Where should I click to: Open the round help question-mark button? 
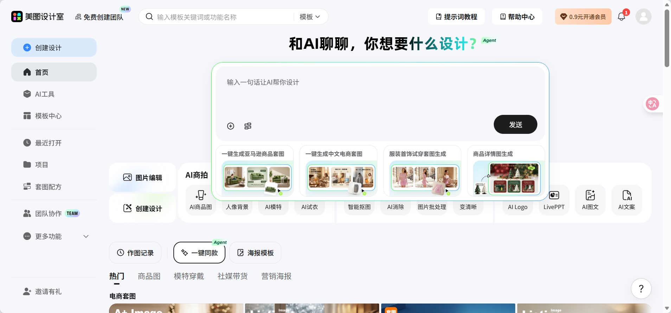(x=641, y=289)
